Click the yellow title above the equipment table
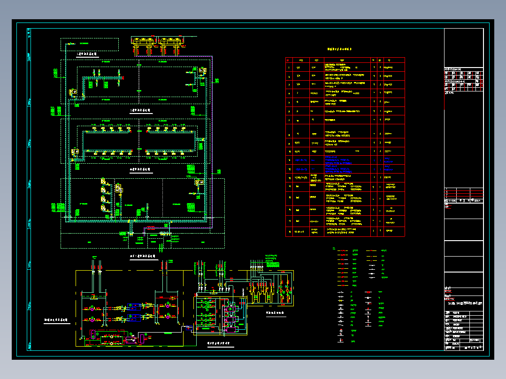 (340, 49)
